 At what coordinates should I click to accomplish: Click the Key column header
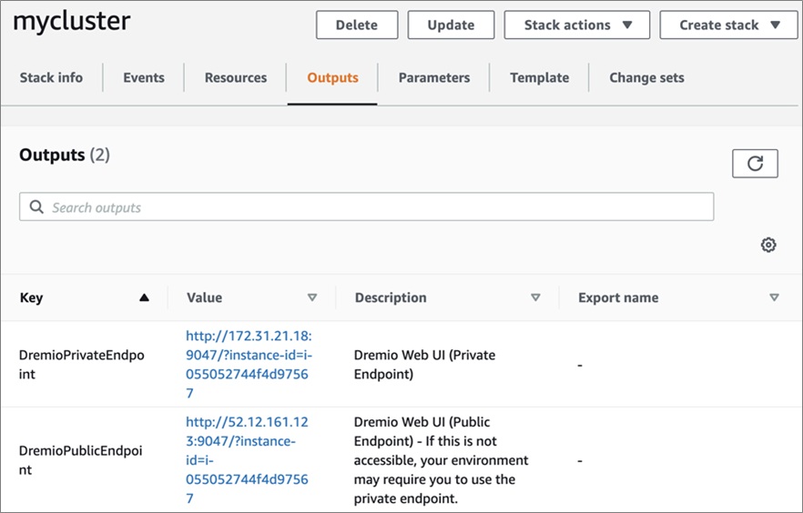pyautogui.click(x=31, y=297)
